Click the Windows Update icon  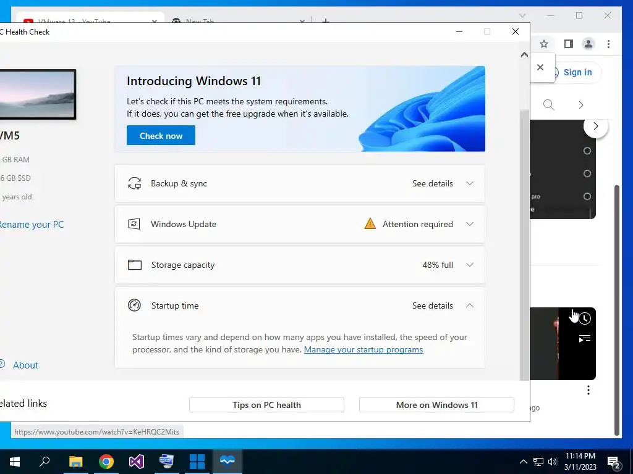134,224
